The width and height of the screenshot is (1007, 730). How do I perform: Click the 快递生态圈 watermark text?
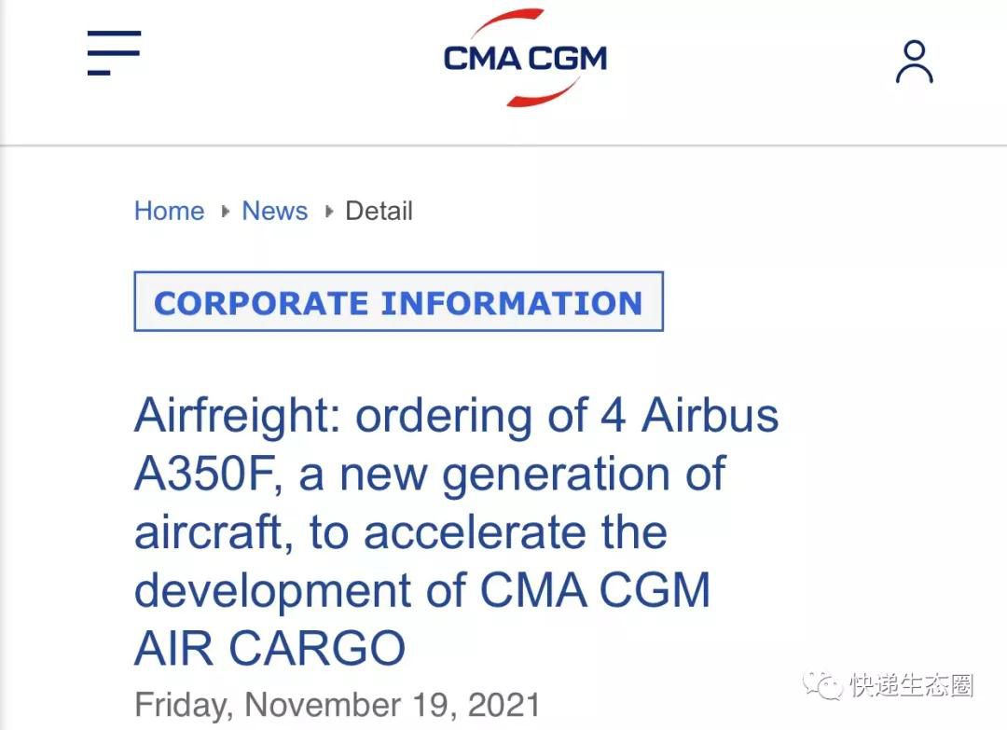point(912,685)
